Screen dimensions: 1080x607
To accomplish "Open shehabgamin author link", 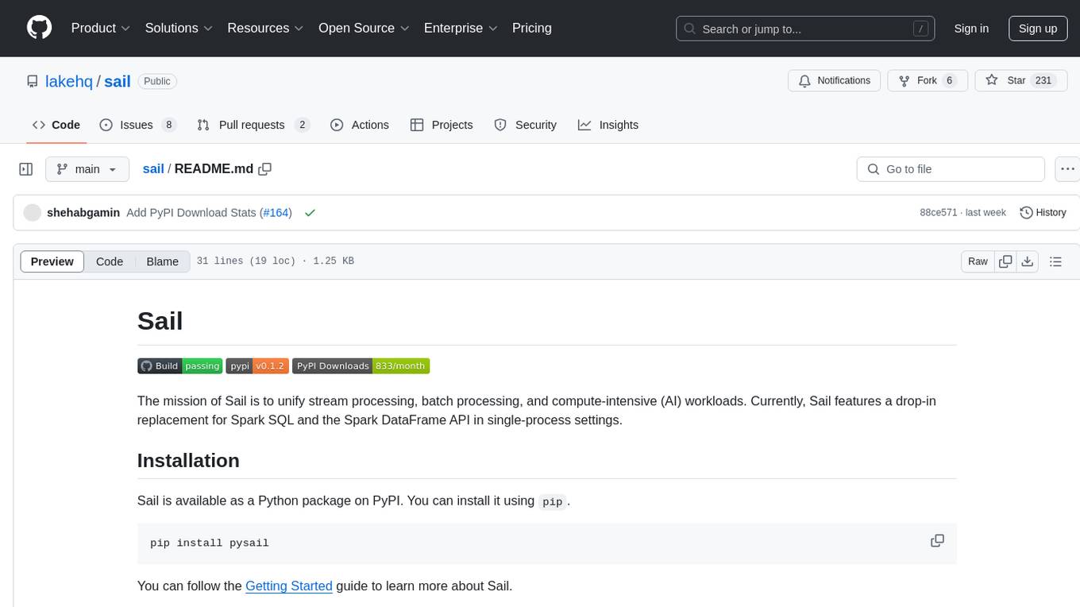I will (x=83, y=213).
